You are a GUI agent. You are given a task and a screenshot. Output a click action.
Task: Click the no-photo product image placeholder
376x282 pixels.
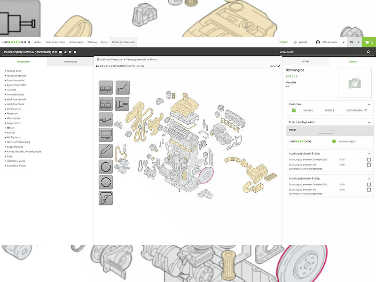pyautogui.click(x=355, y=83)
